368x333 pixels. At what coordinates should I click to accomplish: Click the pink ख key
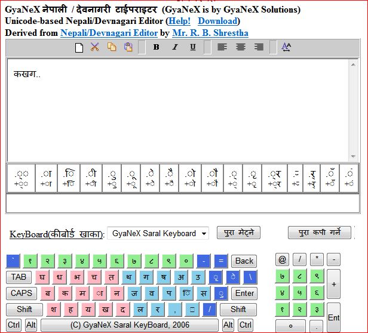tap(105, 310)
